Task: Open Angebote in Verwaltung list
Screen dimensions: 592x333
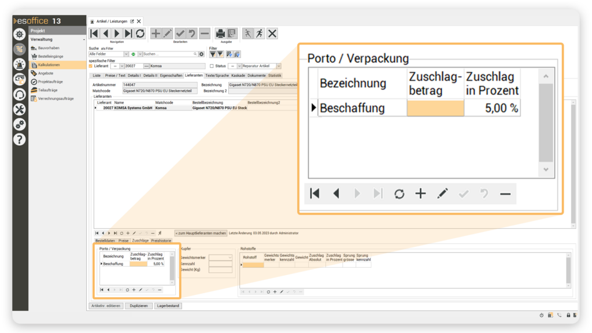Action: [46, 73]
